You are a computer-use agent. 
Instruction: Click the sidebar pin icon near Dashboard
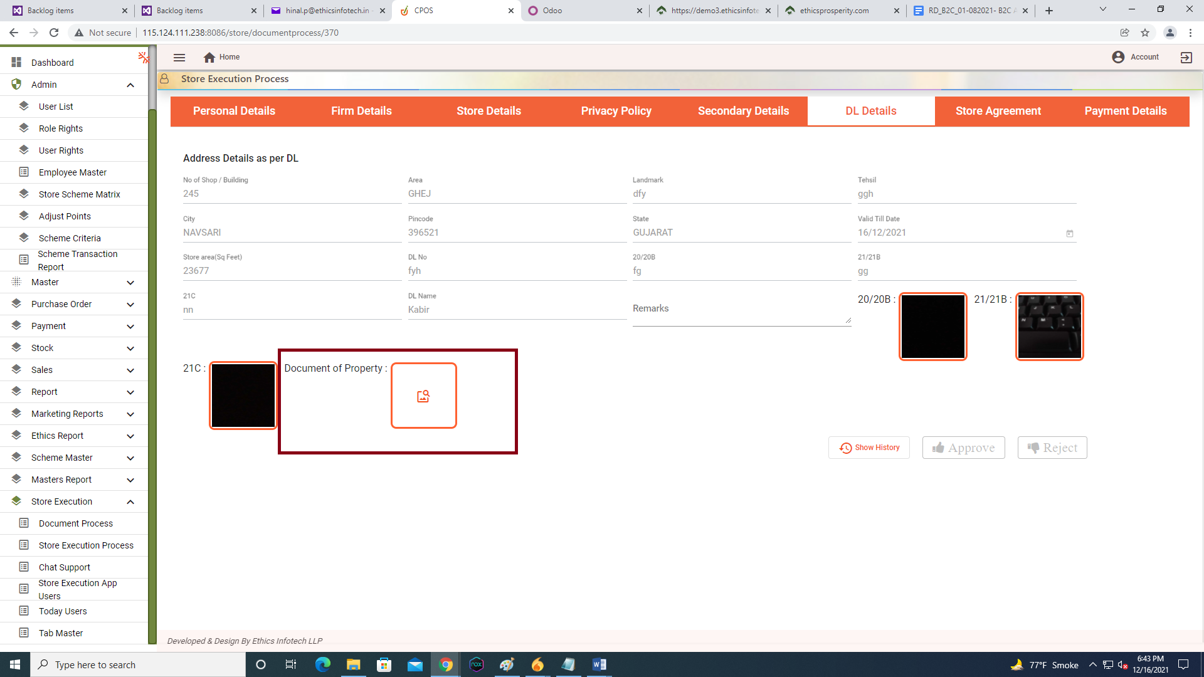pos(143,58)
